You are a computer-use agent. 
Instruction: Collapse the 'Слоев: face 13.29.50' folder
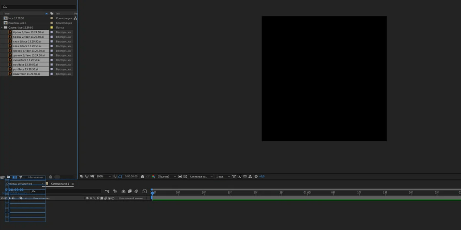tap(2, 28)
